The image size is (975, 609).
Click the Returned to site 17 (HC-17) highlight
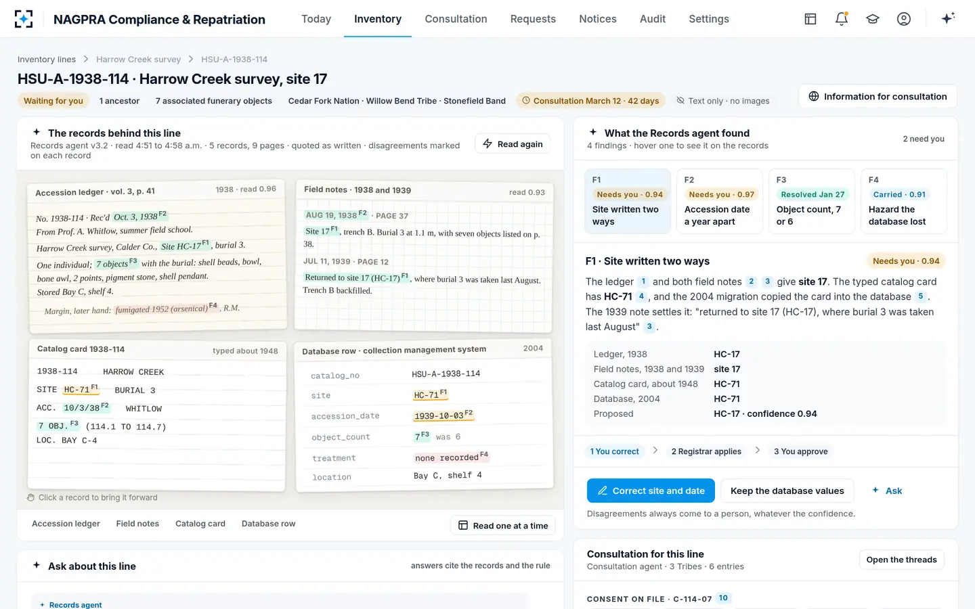[356, 277]
